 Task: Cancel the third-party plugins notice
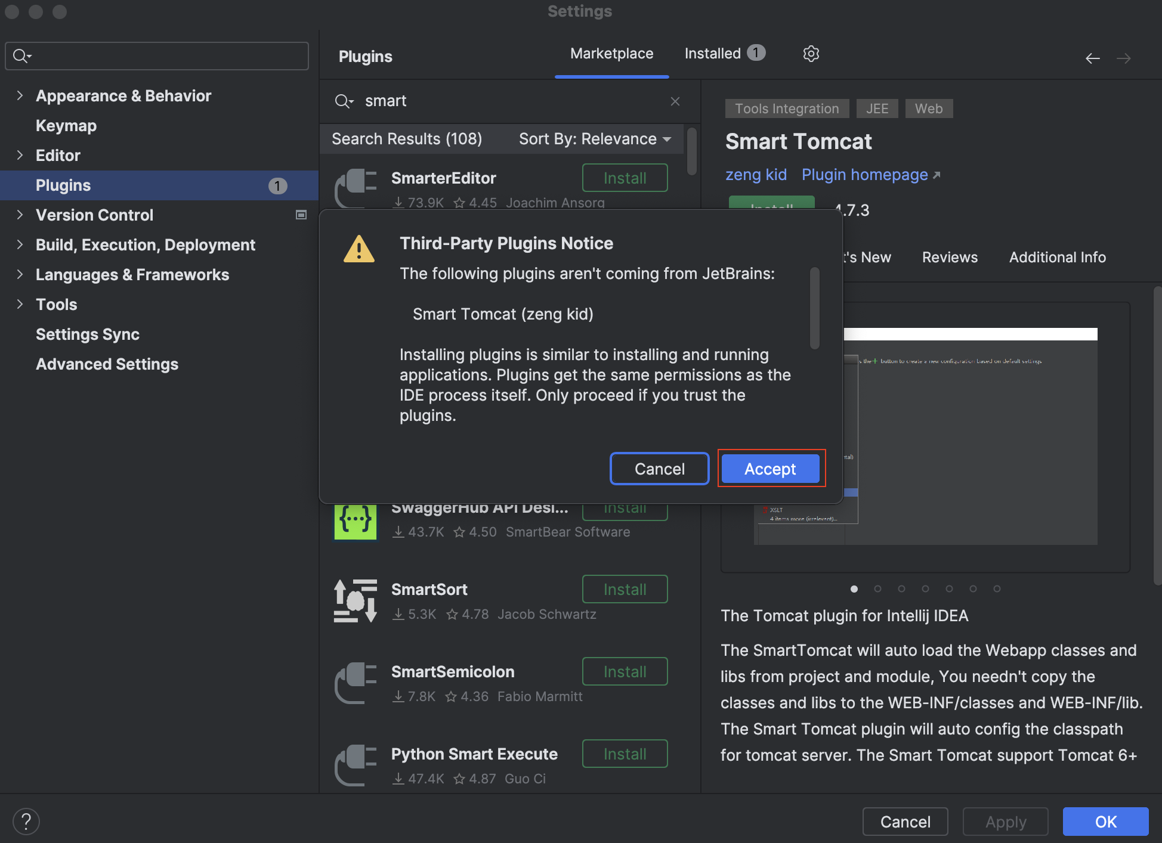[659, 469]
